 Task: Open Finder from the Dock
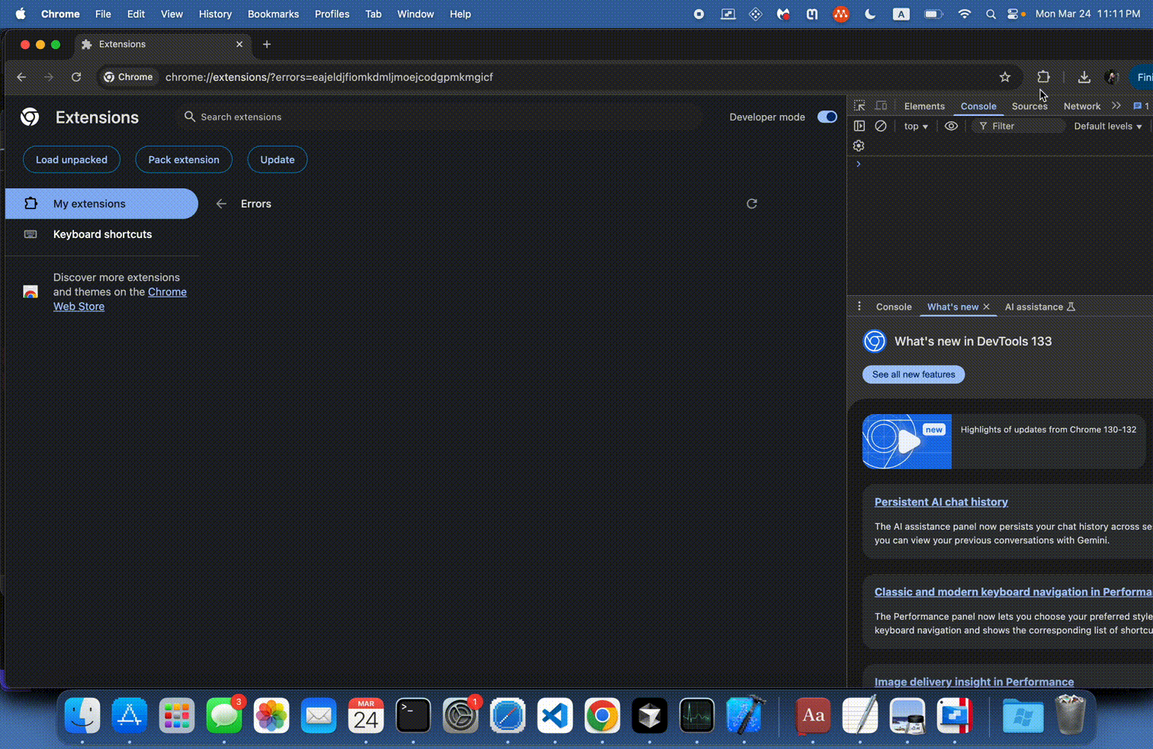pyautogui.click(x=82, y=715)
